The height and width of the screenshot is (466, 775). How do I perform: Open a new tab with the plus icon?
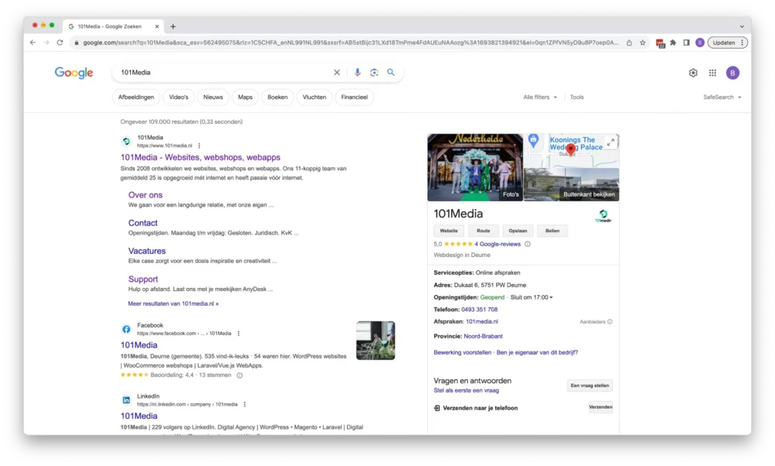(x=173, y=26)
